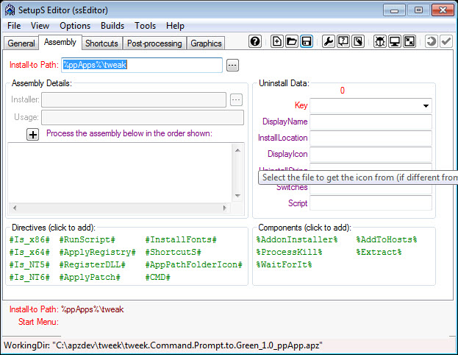Click the DisplayName input field
Image resolution: width=458 pixels, height=355 pixels.
coord(371,122)
